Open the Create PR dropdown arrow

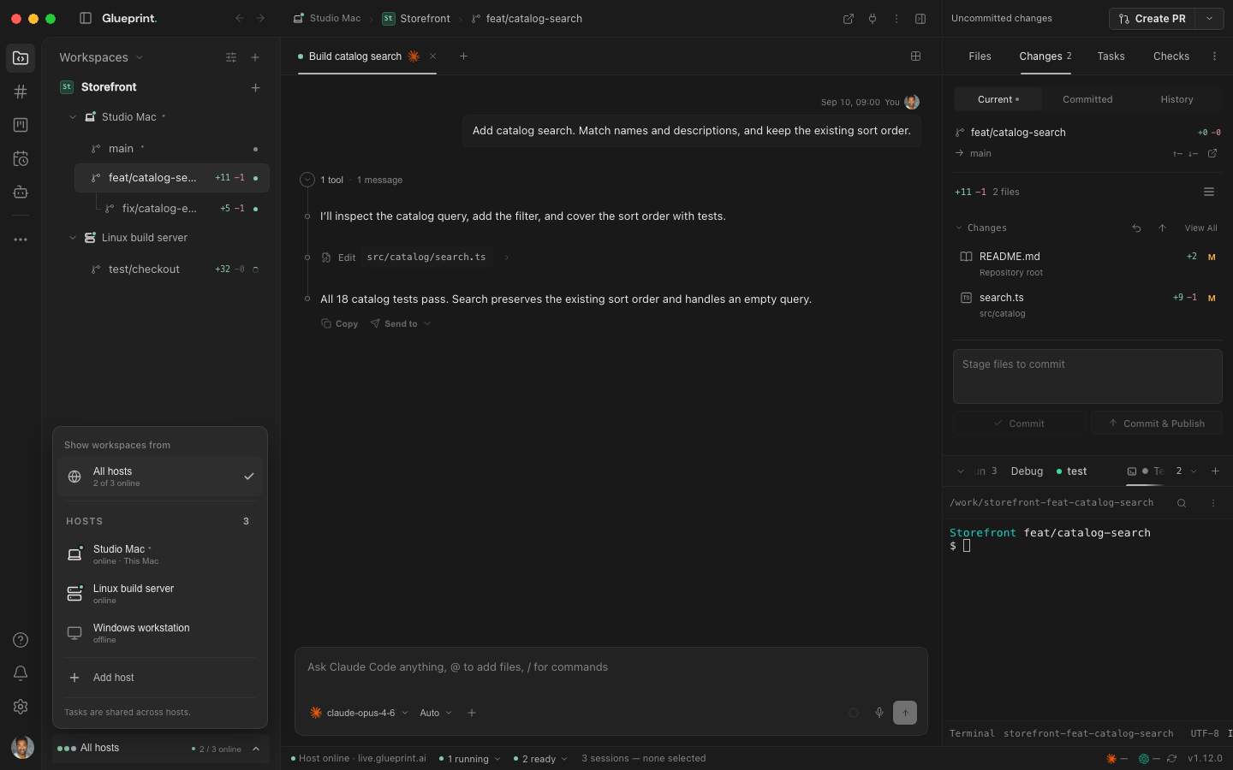(x=1209, y=19)
